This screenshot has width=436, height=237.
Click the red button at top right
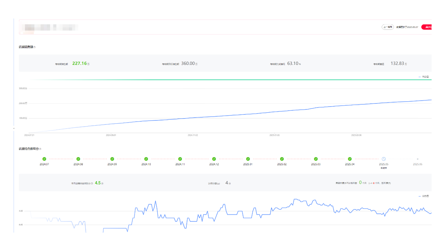pyautogui.click(x=427, y=27)
